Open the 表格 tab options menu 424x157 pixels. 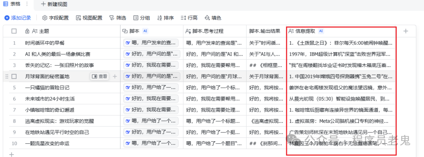[x=27, y=4]
